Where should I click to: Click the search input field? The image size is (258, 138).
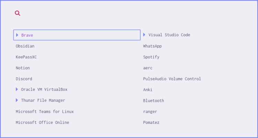click(x=131, y=13)
